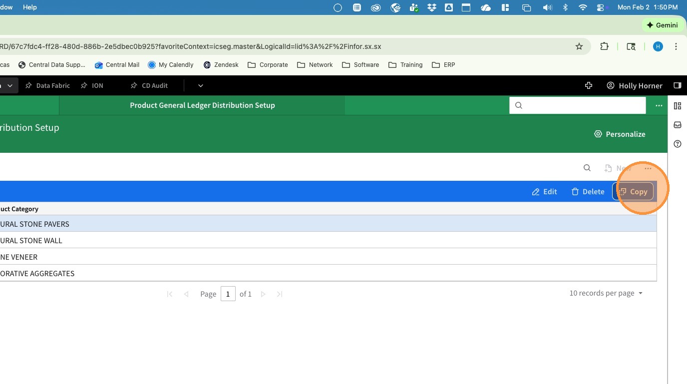The width and height of the screenshot is (687, 384).
Task: Open the Help menu in the macOS menu bar
Action: [x=30, y=7]
